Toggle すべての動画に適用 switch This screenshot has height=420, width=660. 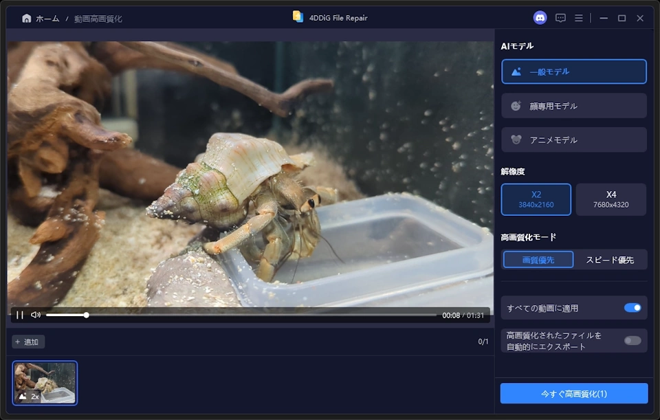632,308
